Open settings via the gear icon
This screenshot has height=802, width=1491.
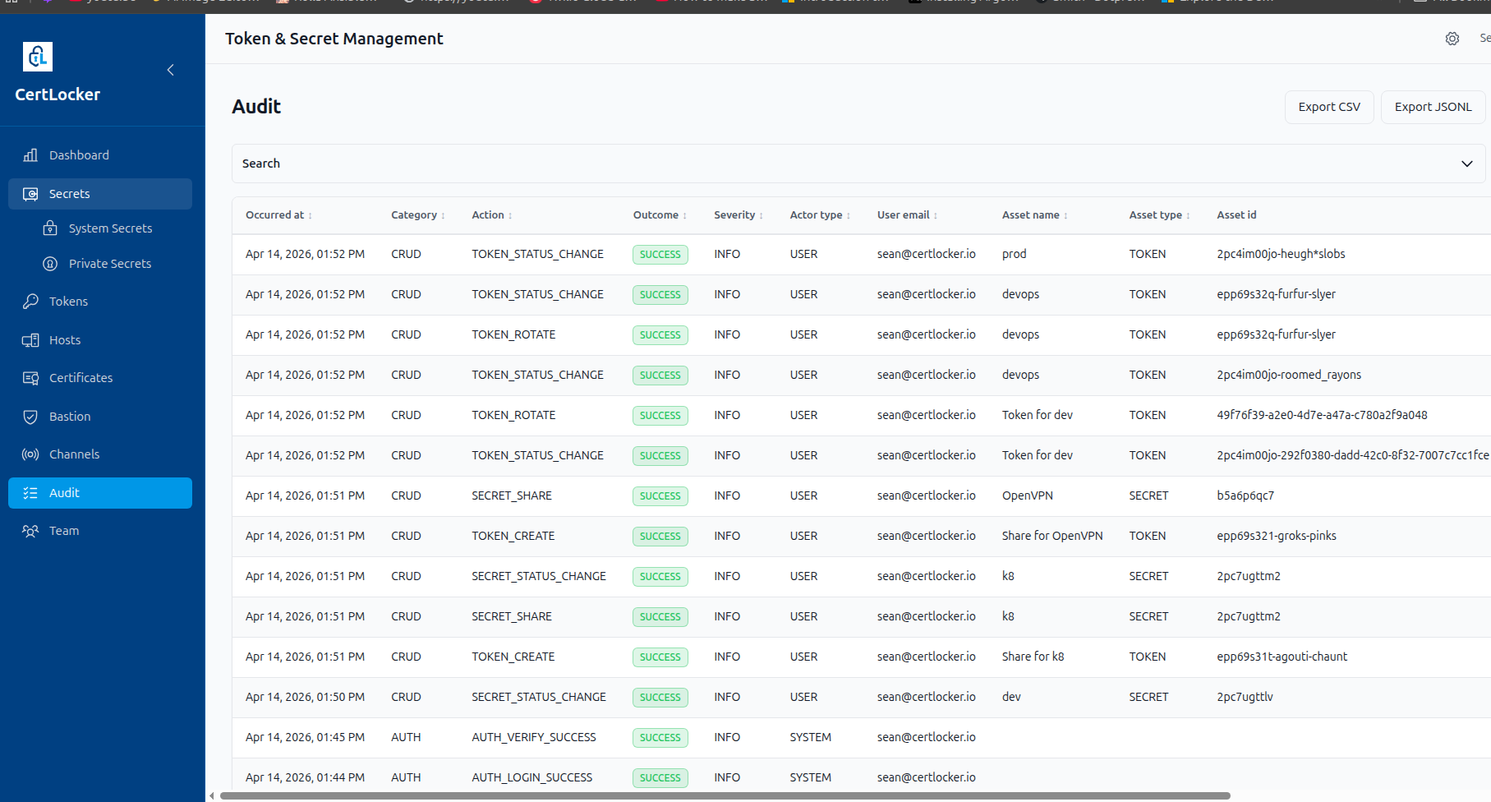1452,39
